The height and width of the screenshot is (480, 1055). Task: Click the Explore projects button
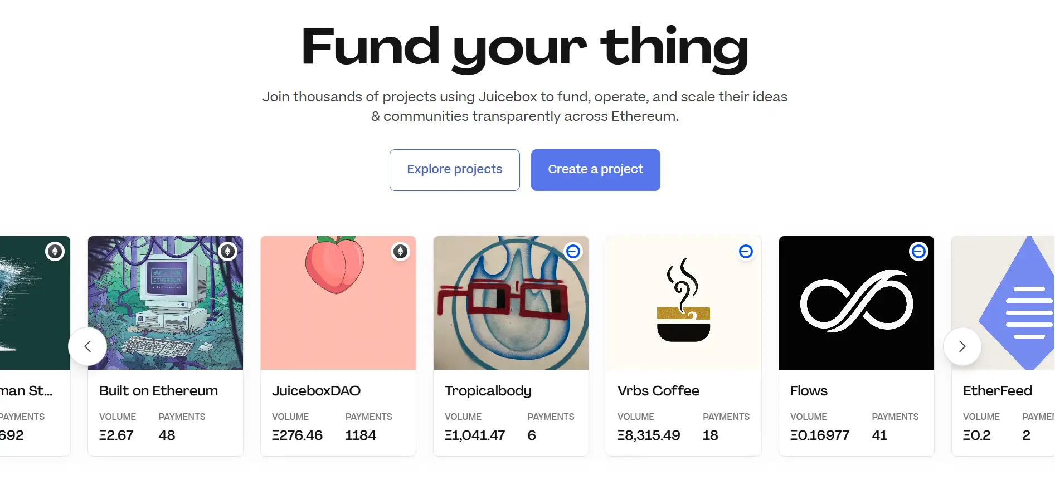(454, 170)
